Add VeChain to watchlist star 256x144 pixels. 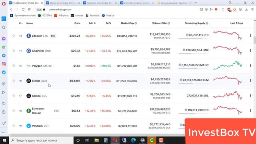[x=14, y=126]
